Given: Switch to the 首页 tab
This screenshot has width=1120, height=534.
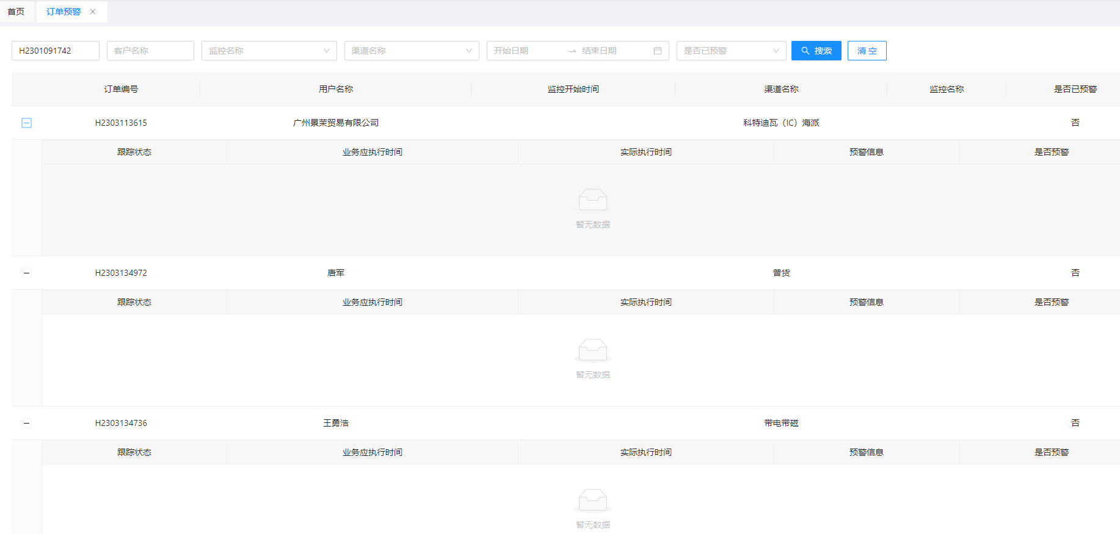Looking at the screenshot, I should click(16, 12).
